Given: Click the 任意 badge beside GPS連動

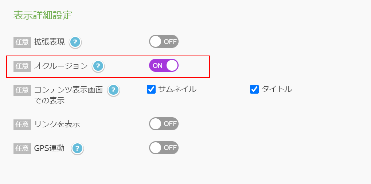Looking at the screenshot, I should [22, 148].
